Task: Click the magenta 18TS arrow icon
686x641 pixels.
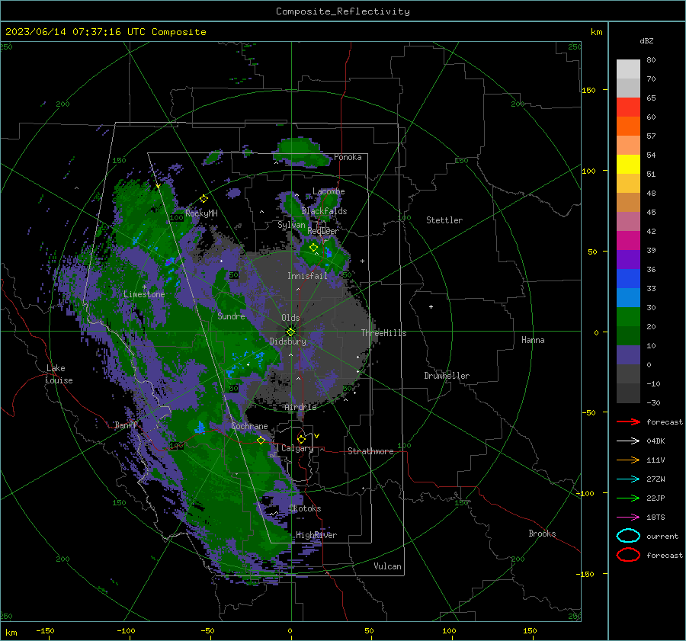Action: click(x=628, y=518)
